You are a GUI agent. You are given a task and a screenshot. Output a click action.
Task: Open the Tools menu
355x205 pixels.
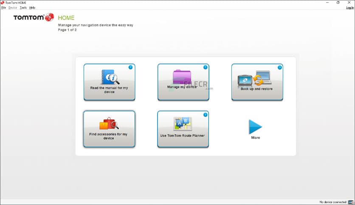(x=23, y=8)
